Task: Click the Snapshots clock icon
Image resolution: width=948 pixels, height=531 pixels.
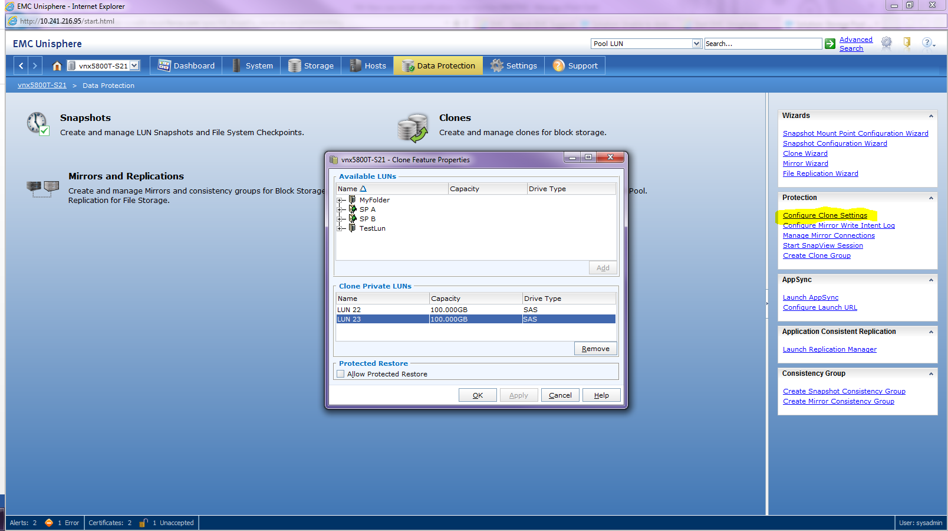Action: 37,124
